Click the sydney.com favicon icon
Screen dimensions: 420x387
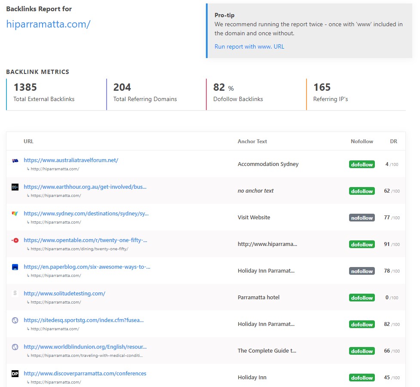tap(15, 214)
